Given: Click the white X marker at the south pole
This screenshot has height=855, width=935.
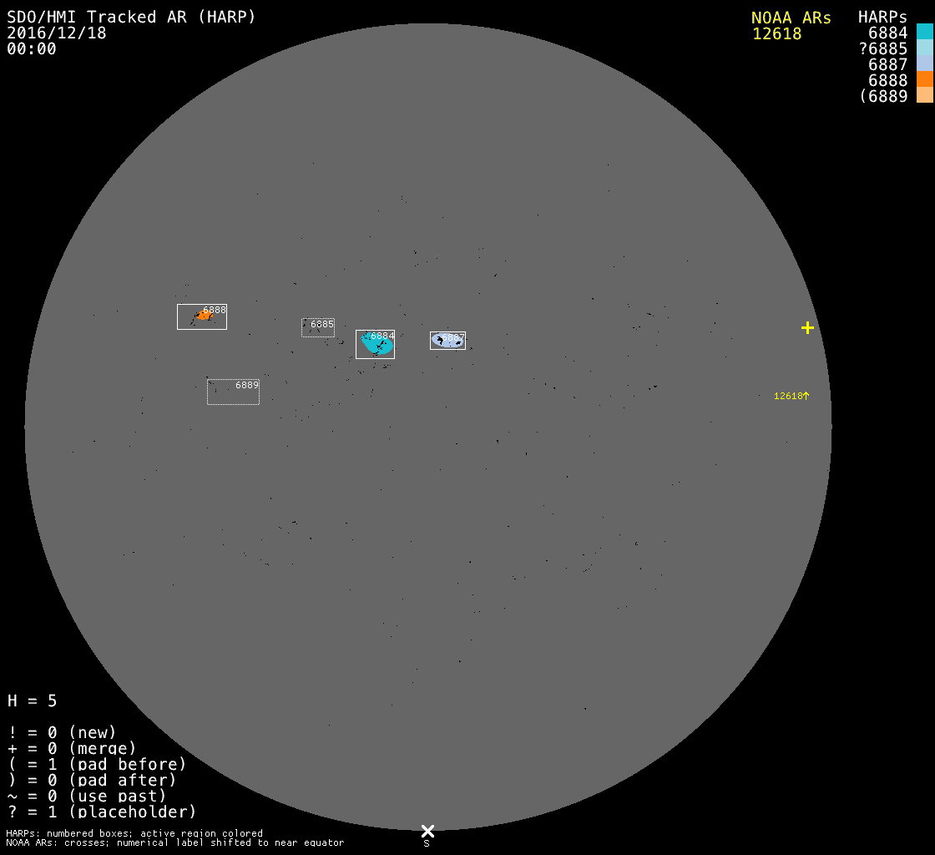Looking at the screenshot, I should (427, 831).
